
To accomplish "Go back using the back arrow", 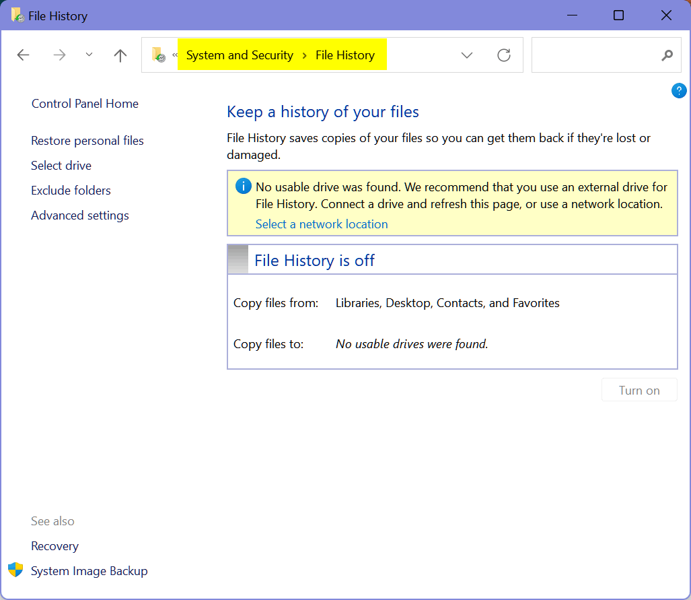I will (23, 55).
